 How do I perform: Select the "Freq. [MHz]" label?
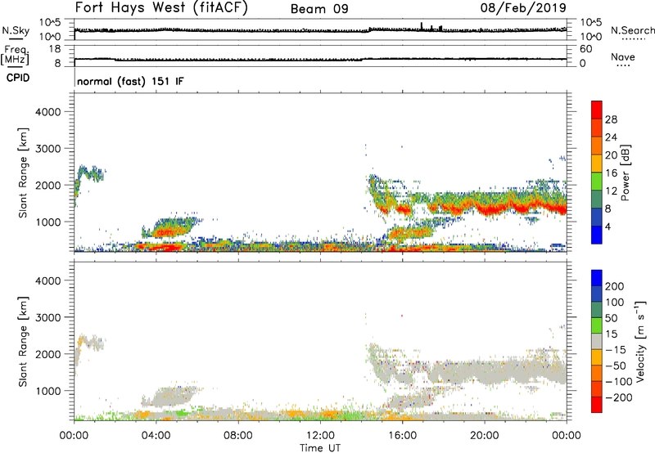point(16,55)
